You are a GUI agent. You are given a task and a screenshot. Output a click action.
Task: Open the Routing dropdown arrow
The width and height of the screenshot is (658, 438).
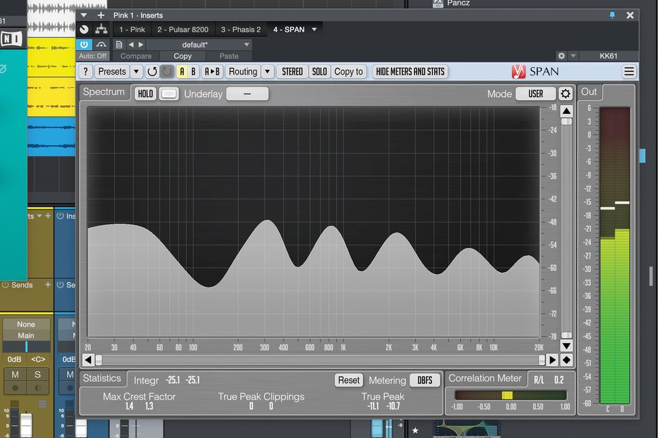pyautogui.click(x=266, y=71)
